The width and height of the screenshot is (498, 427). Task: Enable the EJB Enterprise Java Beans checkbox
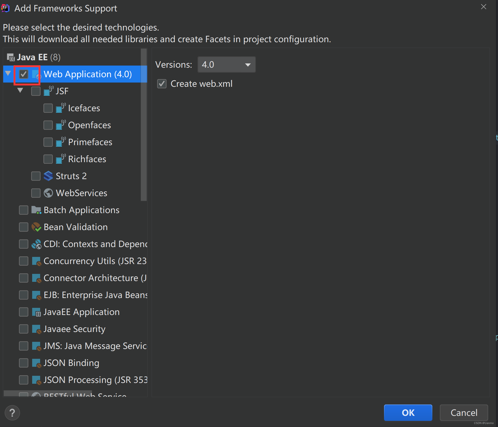pyautogui.click(x=24, y=295)
